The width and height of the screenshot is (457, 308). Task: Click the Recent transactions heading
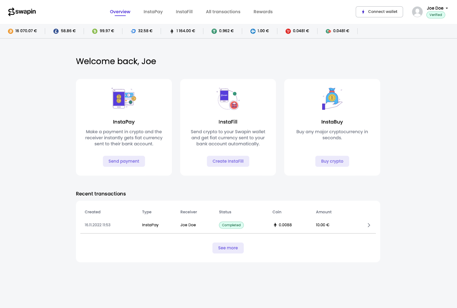tap(101, 194)
